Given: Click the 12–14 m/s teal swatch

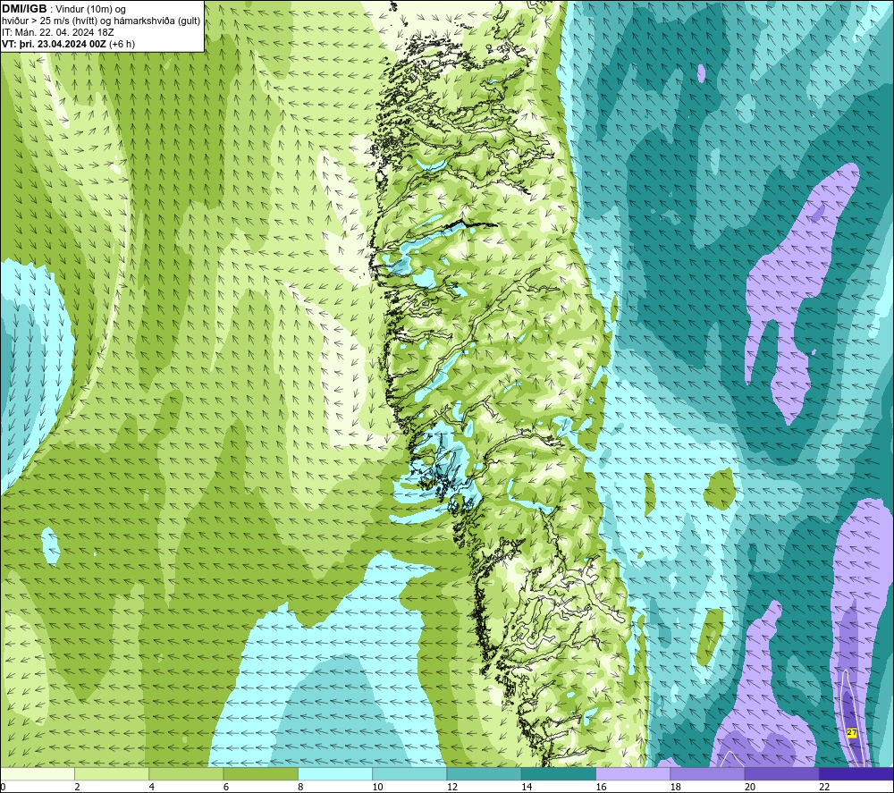Looking at the screenshot, I should (484, 773).
